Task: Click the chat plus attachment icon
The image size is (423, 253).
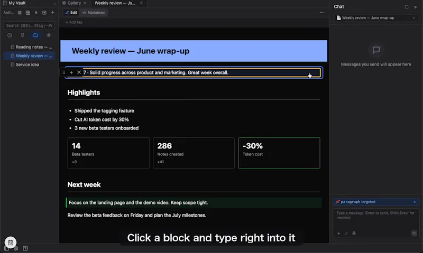Action: click(x=338, y=233)
